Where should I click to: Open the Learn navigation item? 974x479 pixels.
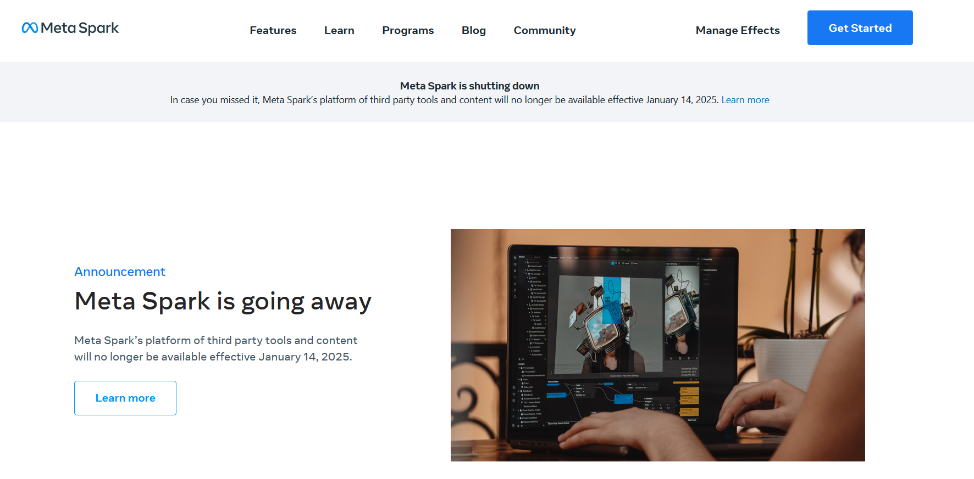point(339,30)
